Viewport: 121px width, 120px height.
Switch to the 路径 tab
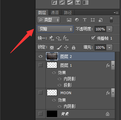68,13
